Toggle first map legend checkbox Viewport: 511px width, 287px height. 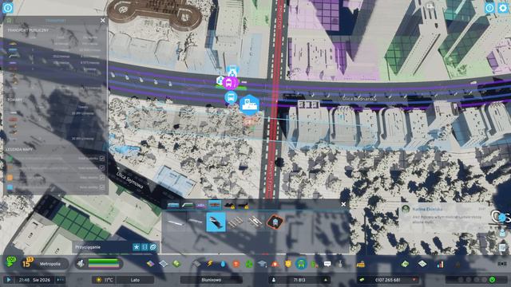(102, 159)
